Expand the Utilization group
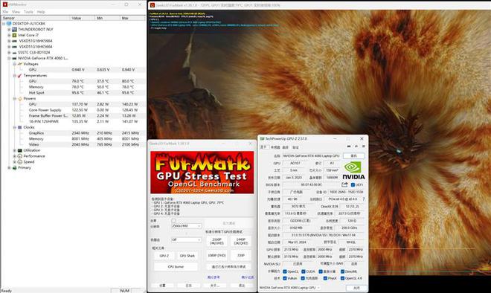Viewport: 491px width, 293px height. (x=14, y=150)
